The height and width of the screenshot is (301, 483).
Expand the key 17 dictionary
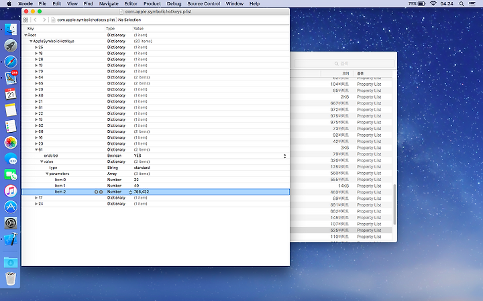36,198
